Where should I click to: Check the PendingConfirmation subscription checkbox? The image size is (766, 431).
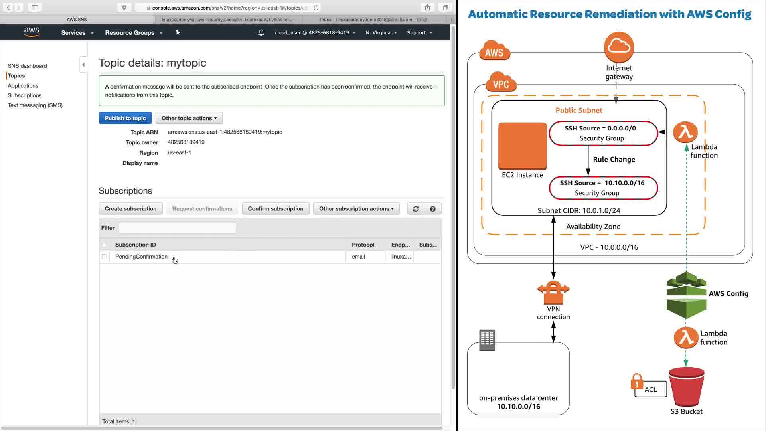[x=105, y=257]
